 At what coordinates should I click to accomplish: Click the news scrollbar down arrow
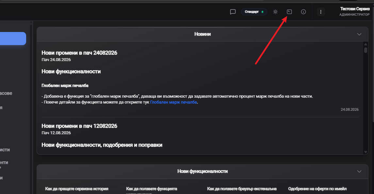pyautogui.click(x=366, y=152)
